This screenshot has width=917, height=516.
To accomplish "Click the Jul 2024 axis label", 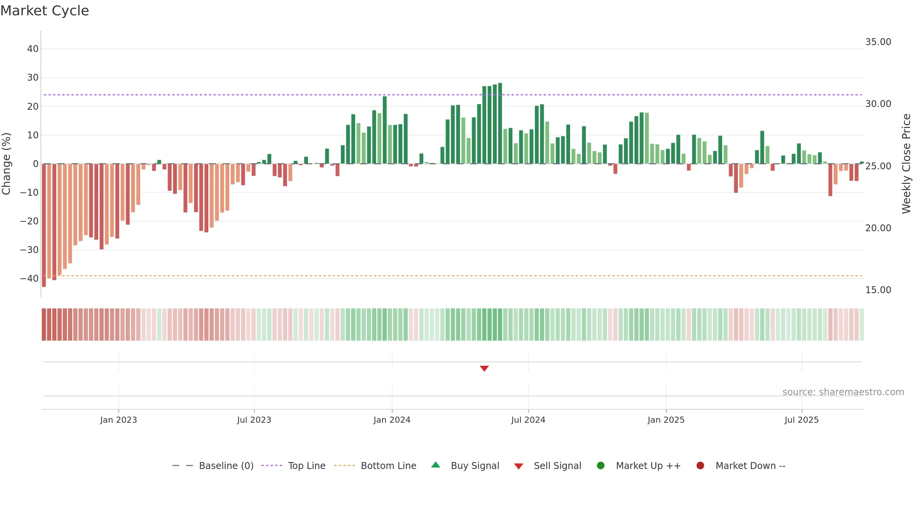I will tap(528, 420).
